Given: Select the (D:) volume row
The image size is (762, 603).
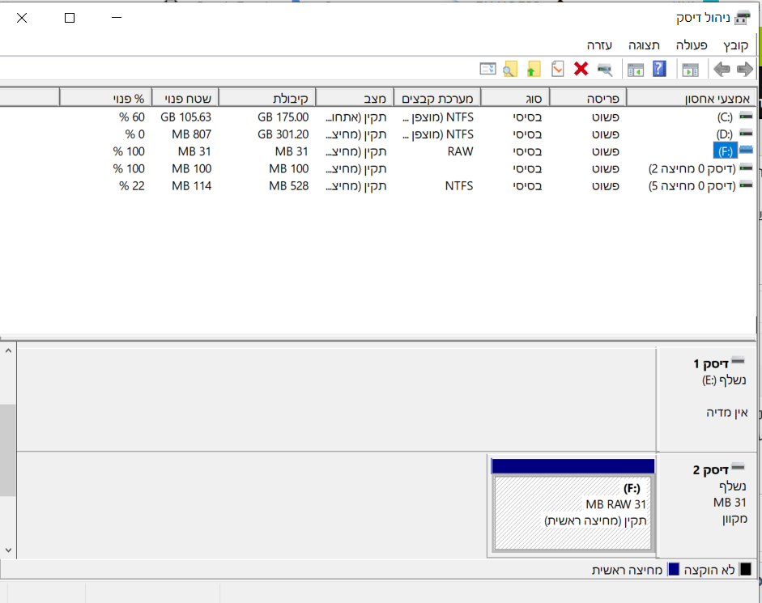Looking at the screenshot, I should (x=377, y=134).
